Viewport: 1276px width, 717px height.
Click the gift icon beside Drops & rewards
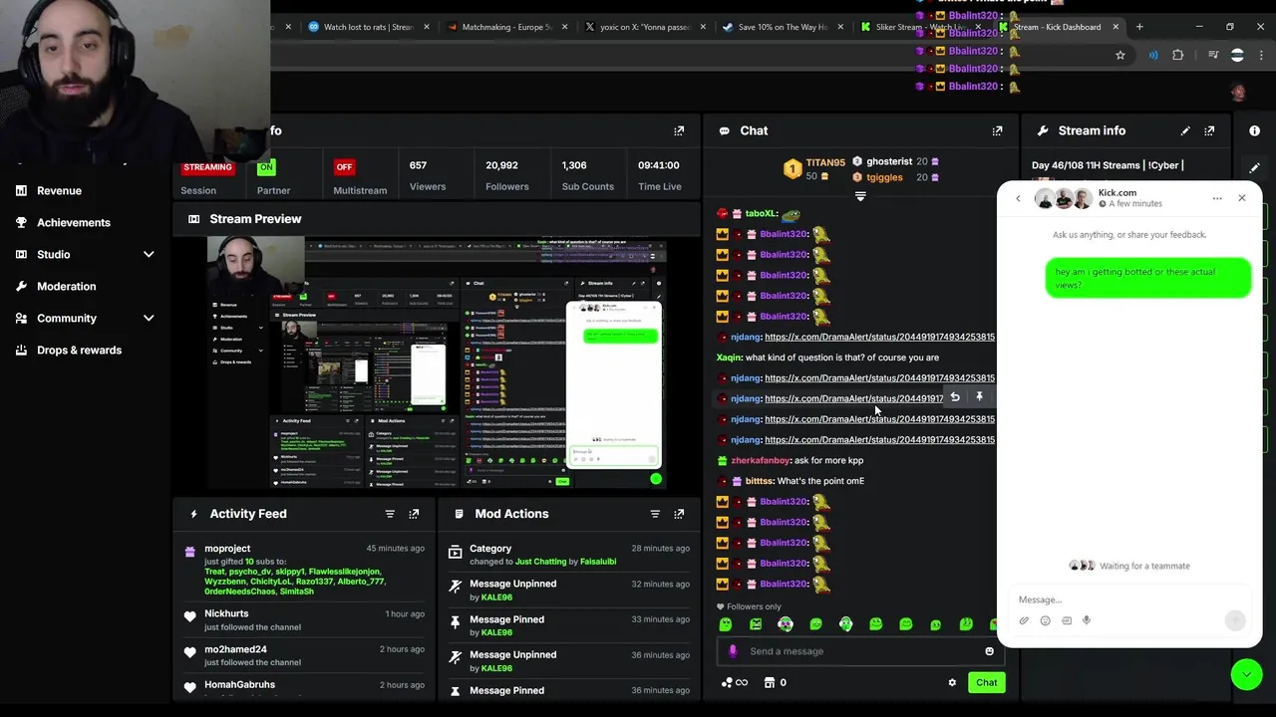21,350
